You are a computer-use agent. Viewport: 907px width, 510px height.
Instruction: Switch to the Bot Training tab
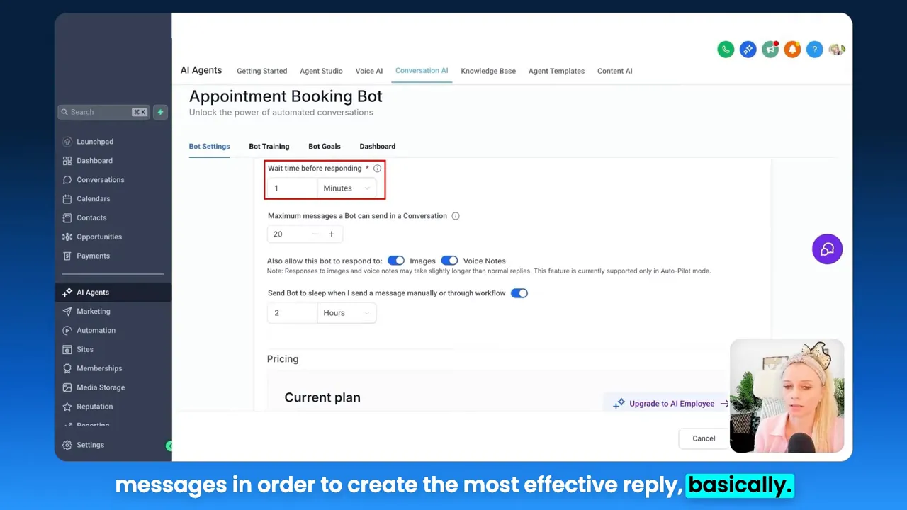(x=269, y=146)
